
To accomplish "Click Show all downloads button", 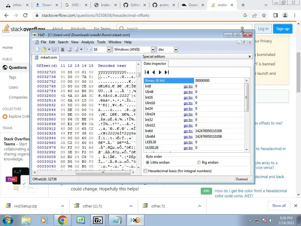I will click(x=279, y=206).
